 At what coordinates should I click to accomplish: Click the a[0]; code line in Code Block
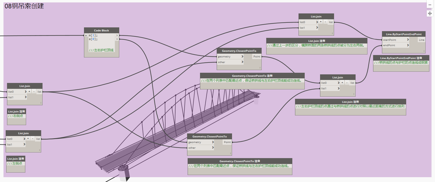click(x=93, y=39)
